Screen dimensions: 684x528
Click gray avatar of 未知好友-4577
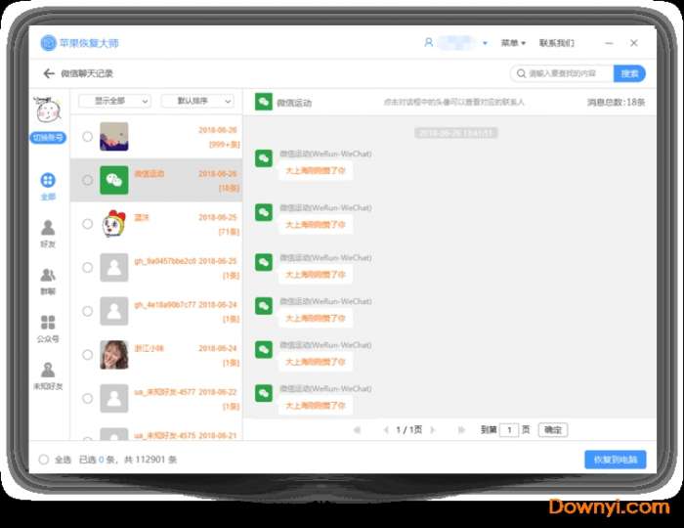click(114, 398)
